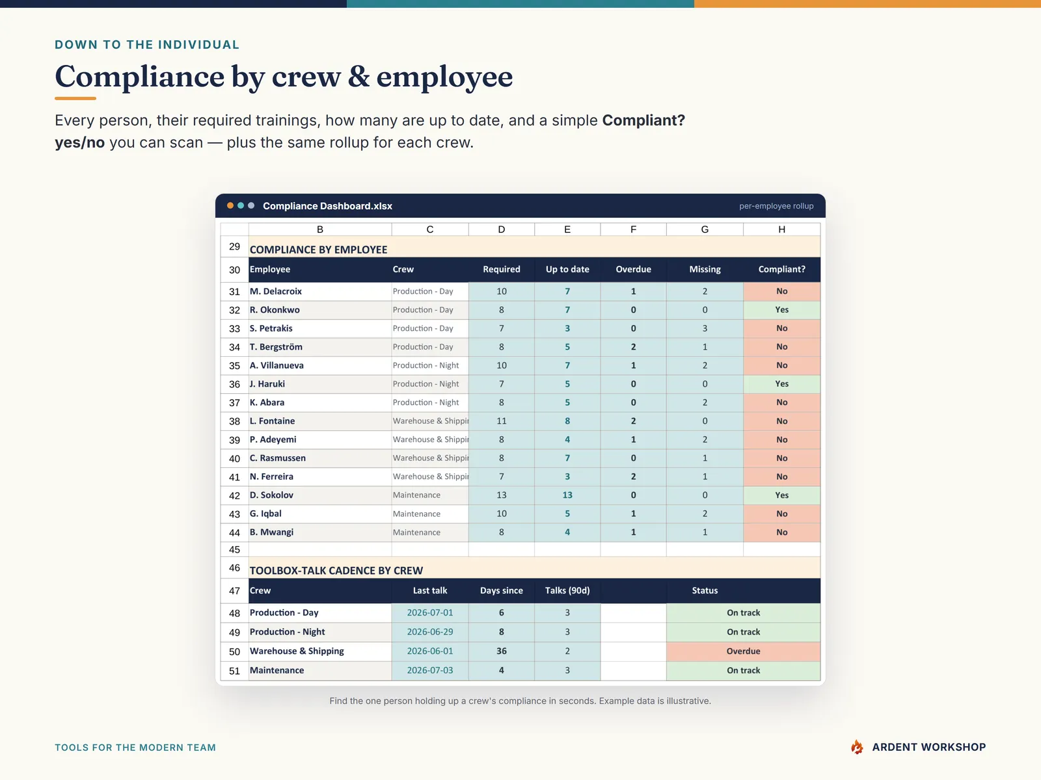Select the L. Fontaine cell
This screenshot has height=780, width=1041.
pyautogui.click(x=320, y=421)
